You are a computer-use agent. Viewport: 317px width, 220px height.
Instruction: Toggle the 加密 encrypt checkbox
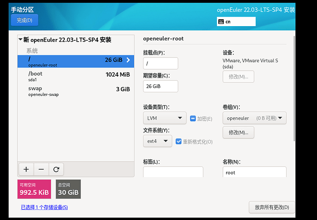tap(193, 119)
